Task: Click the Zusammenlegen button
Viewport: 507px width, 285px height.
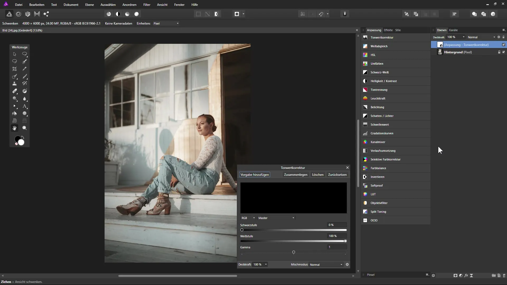Action: [x=295, y=175]
